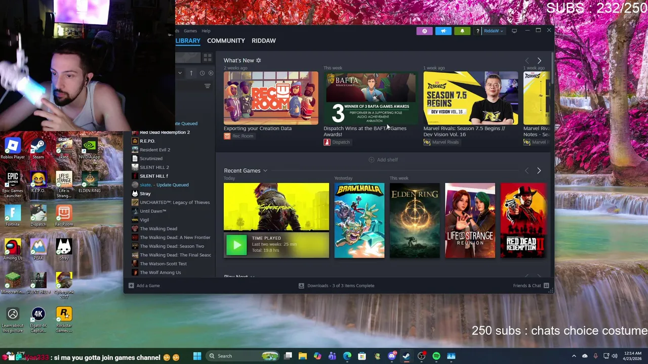Open Spotify from the taskbar

[436, 356]
